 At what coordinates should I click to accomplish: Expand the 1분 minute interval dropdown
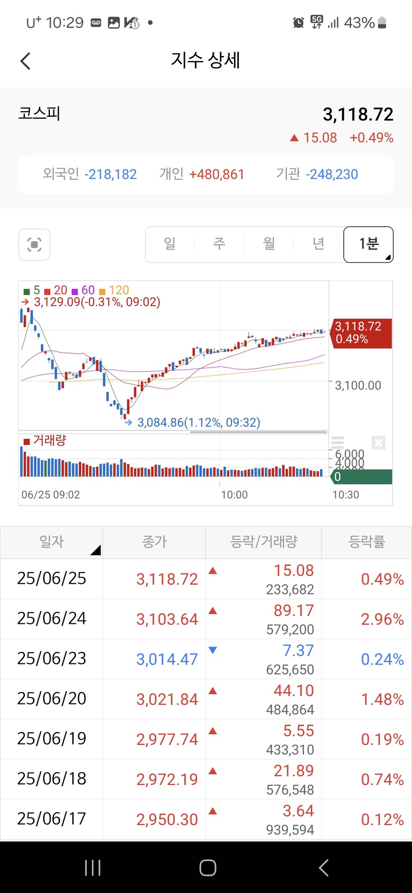(x=368, y=245)
